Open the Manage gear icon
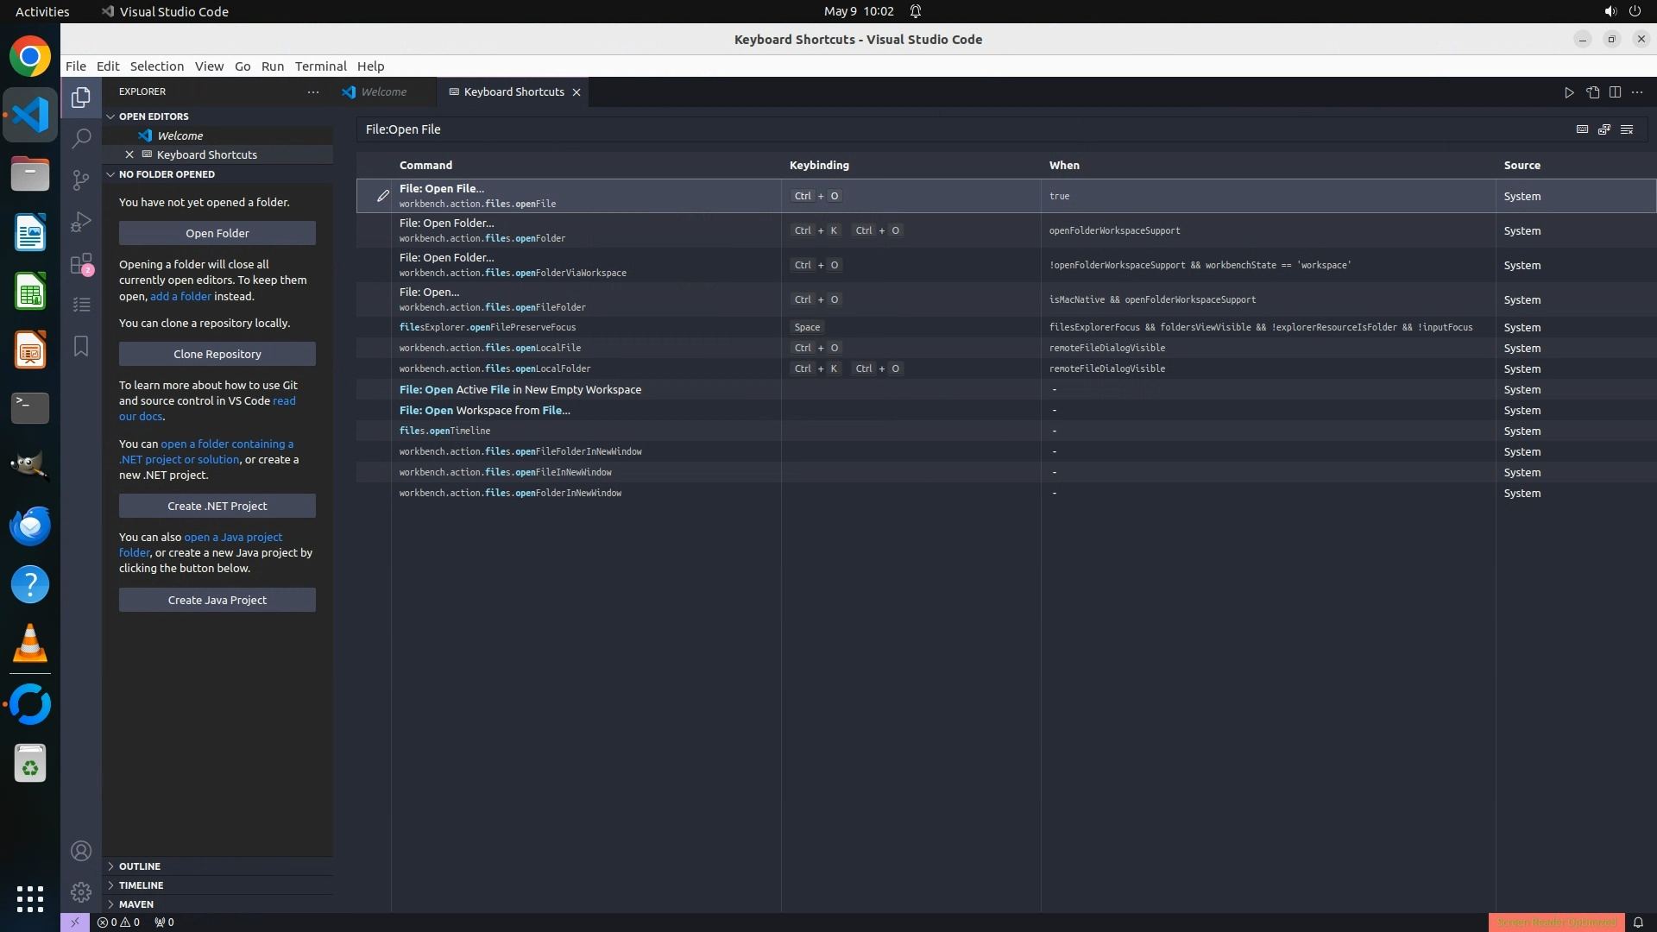 click(x=81, y=892)
